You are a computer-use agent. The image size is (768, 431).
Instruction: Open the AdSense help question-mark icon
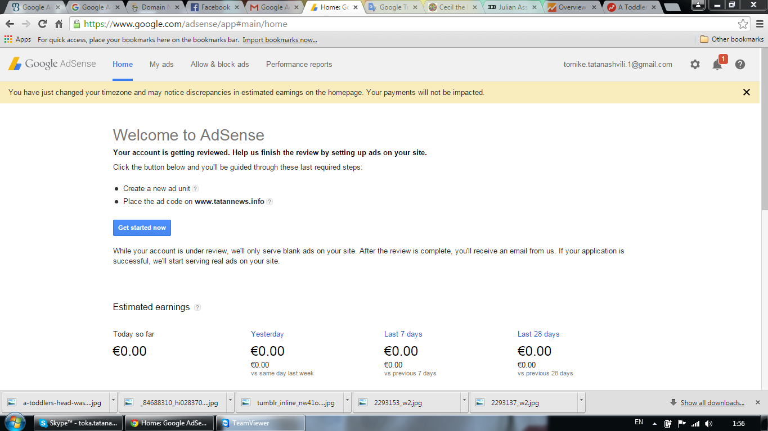pos(740,65)
